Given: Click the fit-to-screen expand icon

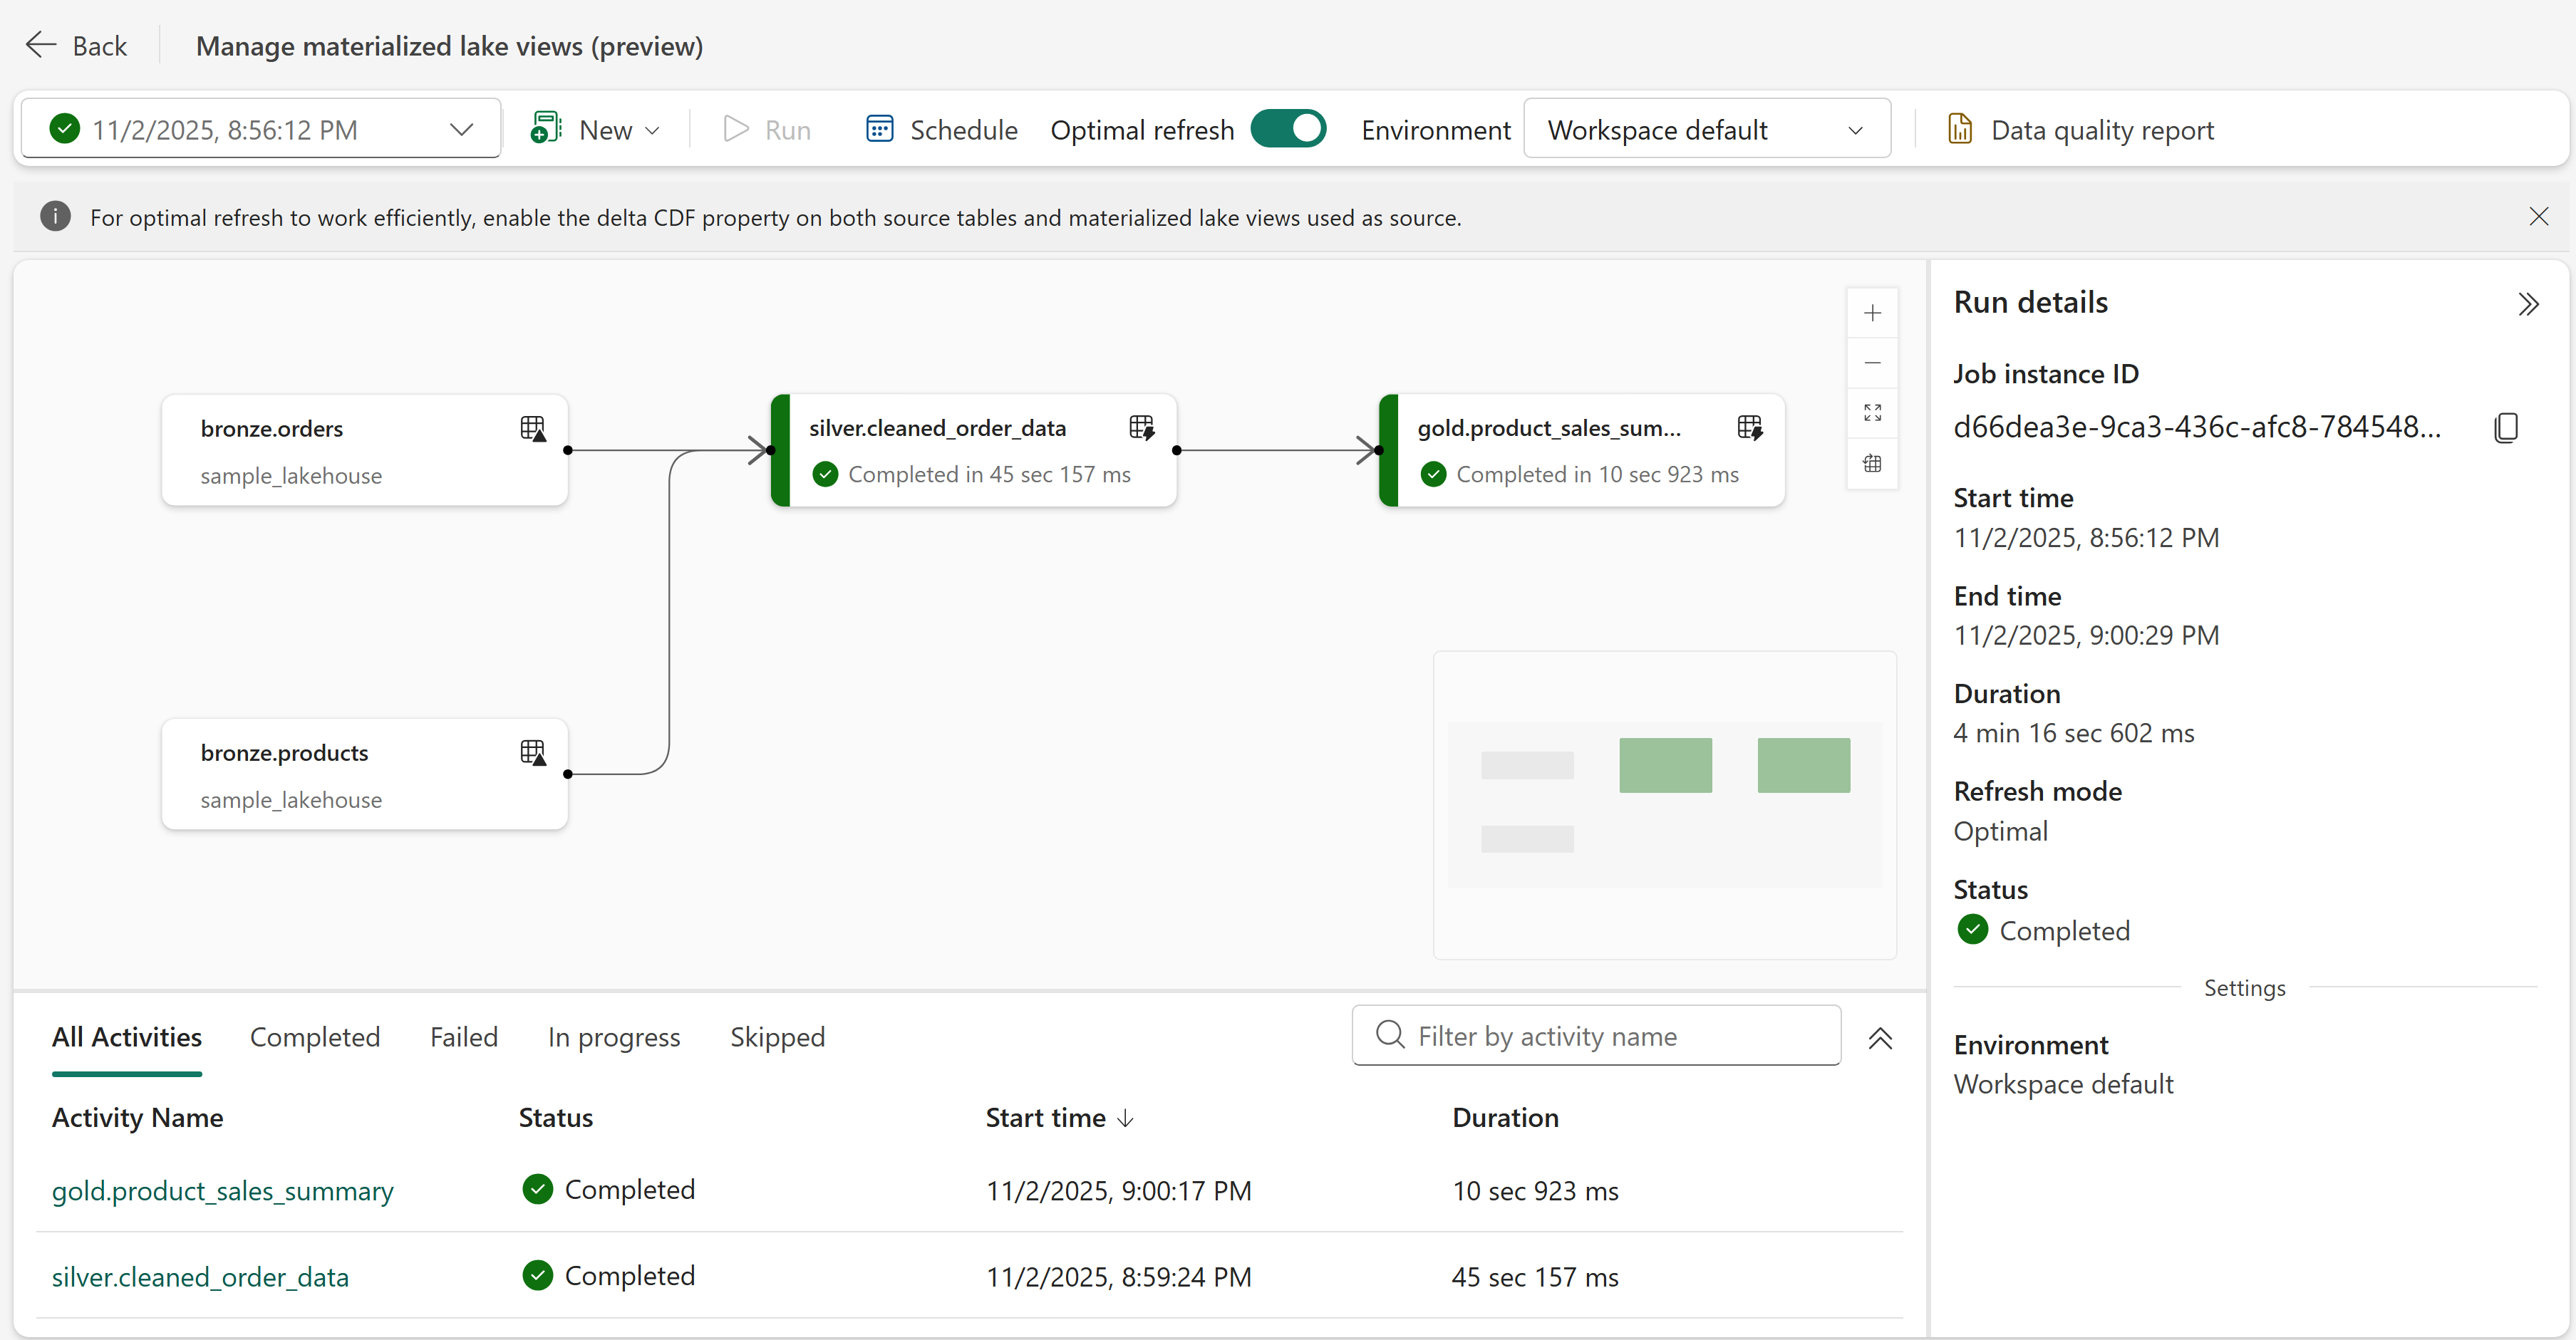Looking at the screenshot, I should click(1872, 413).
